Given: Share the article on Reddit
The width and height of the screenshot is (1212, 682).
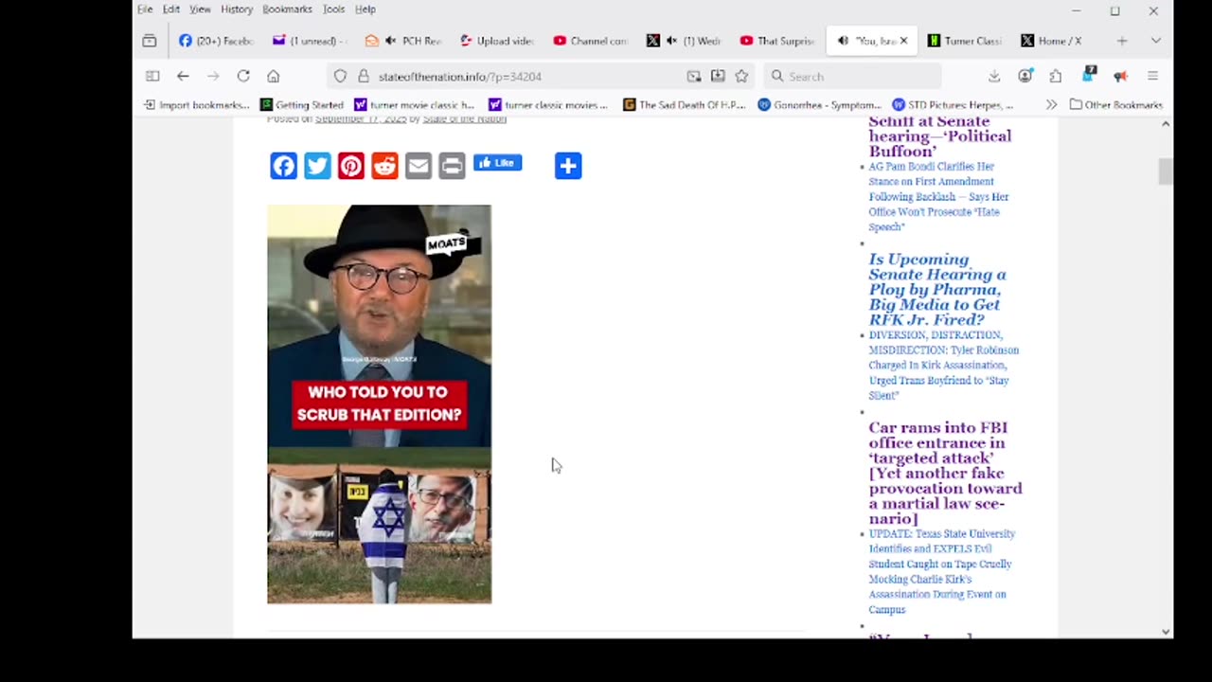Looking at the screenshot, I should 384,166.
